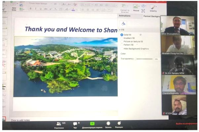Select the Gradient fill radio button
Viewport: 199px width, 132px height.
click(x=122, y=38)
